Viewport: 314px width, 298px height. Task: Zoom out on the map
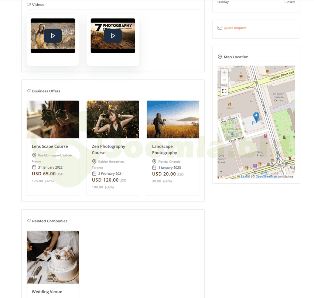pos(224,80)
